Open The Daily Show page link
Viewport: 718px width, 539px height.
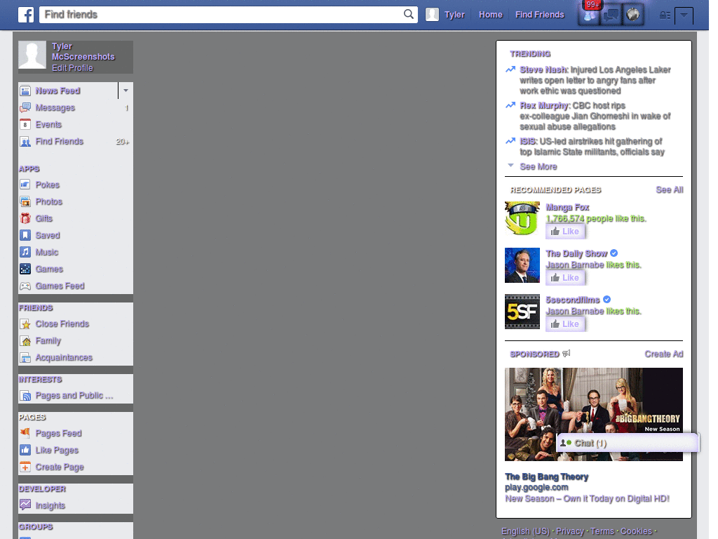click(x=576, y=253)
